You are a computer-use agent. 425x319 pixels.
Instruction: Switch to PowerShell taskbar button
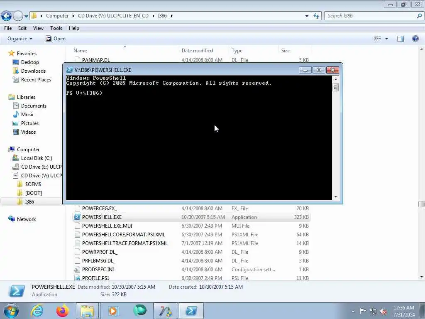[x=191, y=311]
